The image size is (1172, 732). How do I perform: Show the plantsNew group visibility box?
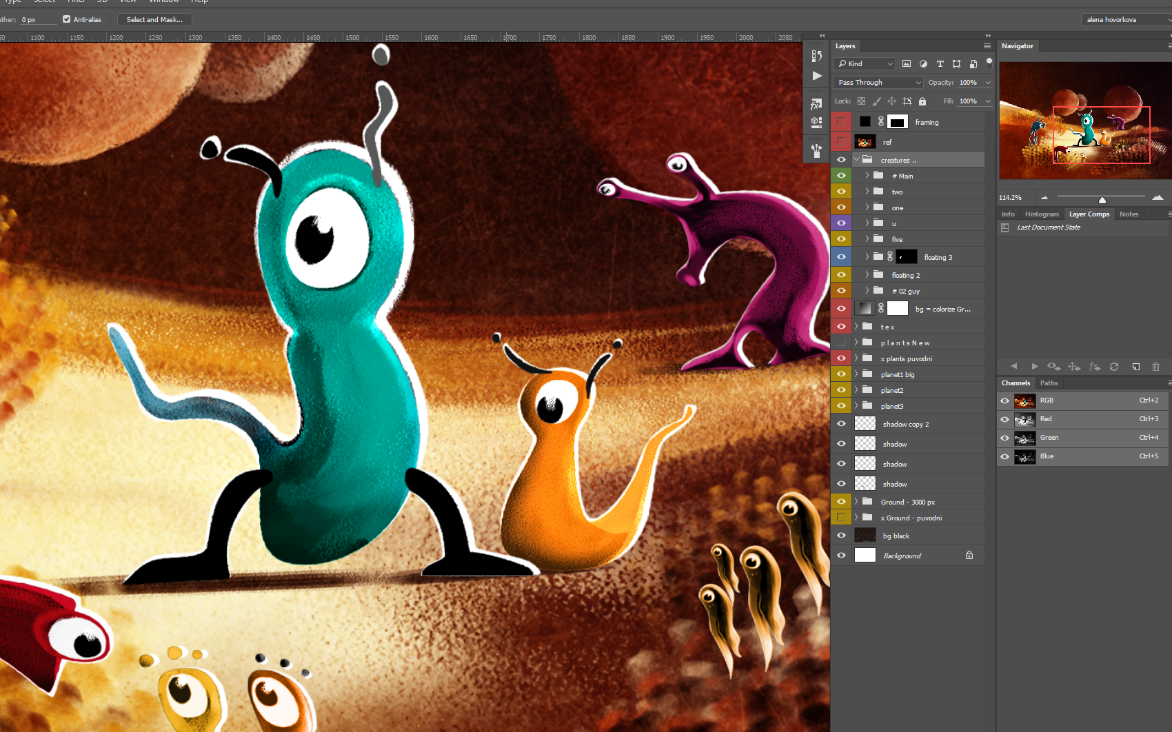pyautogui.click(x=841, y=343)
